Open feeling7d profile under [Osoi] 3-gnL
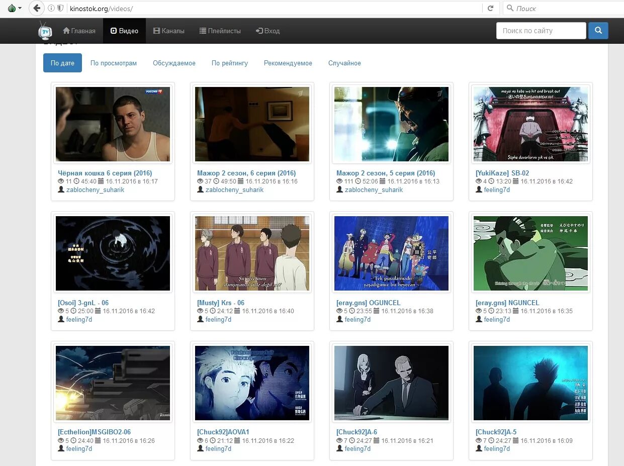 click(79, 320)
